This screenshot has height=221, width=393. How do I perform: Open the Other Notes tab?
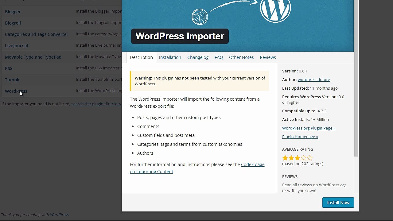pyautogui.click(x=241, y=57)
